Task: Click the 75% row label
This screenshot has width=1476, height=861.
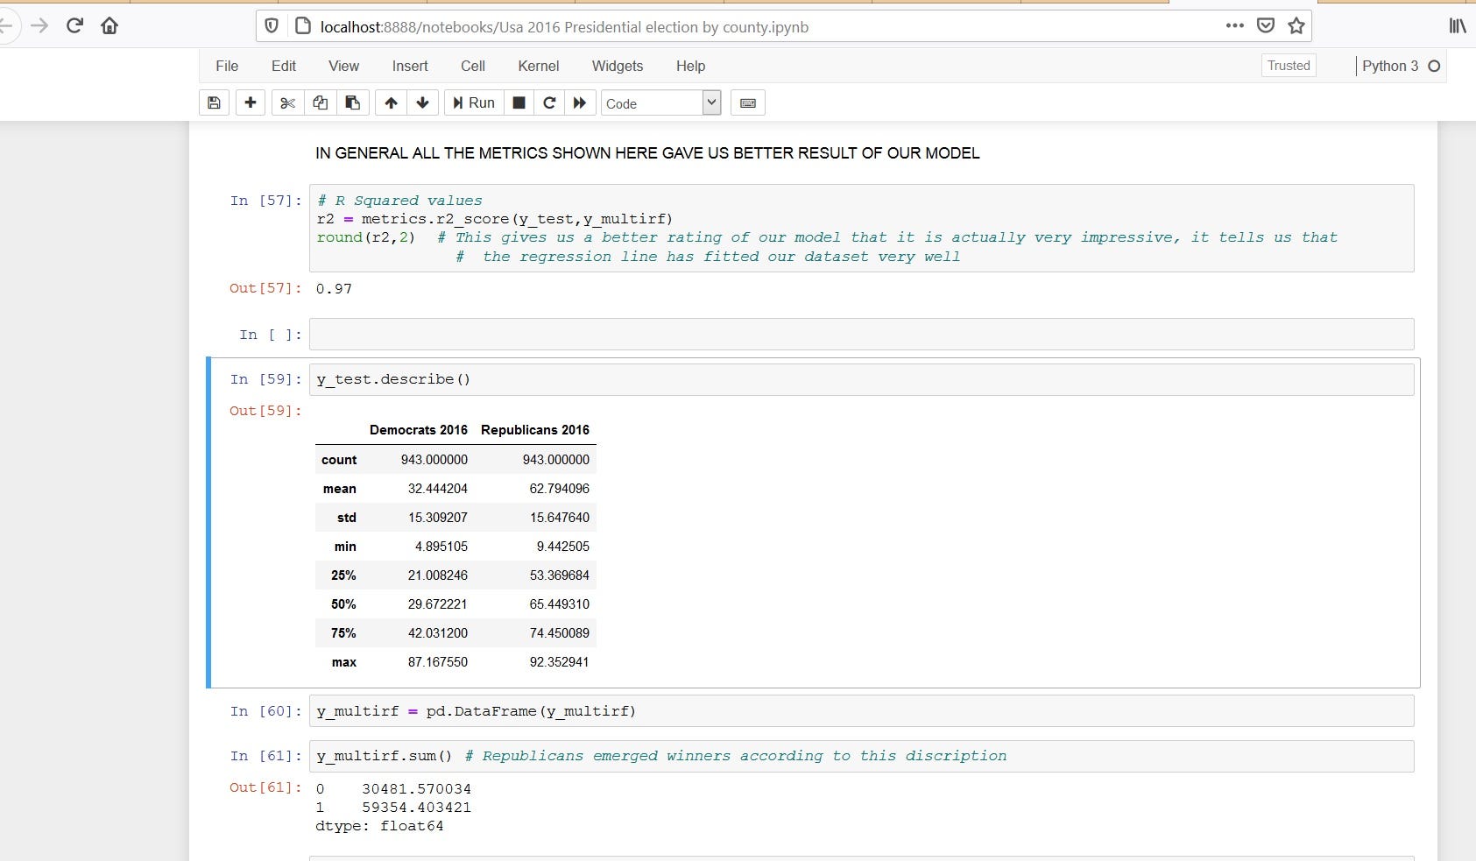Action: [343, 633]
